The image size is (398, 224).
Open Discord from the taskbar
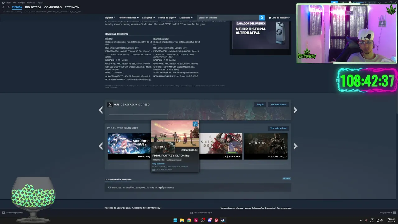pos(209,220)
